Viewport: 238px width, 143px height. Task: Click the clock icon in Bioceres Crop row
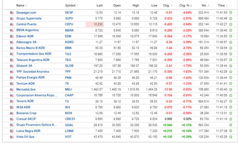[231, 113]
